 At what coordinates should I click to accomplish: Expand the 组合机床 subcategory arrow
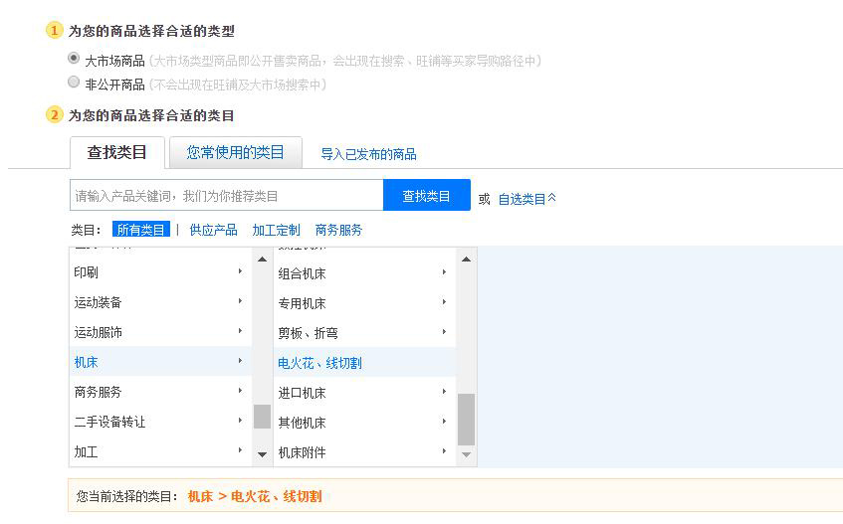coord(444,272)
